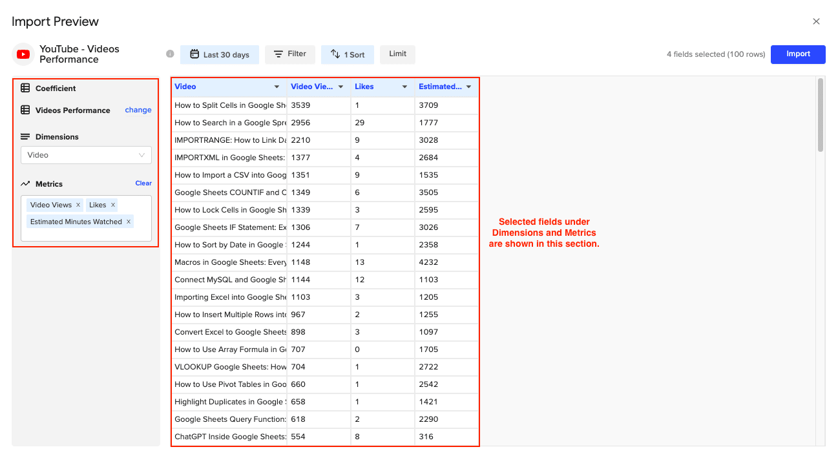The height and width of the screenshot is (458, 838).
Task: Open the Last 30 days date range
Action: pos(220,54)
